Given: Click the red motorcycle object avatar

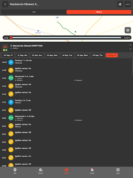Looking at the screenshot, I should click(x=5, y=47).
